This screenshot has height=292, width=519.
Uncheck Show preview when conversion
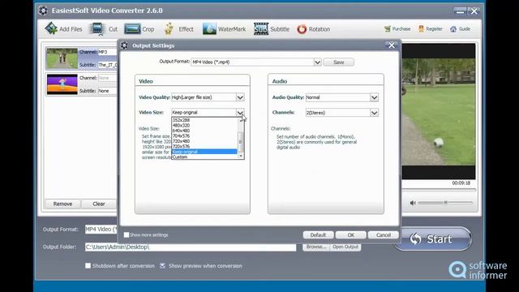(x=162, y=265)
